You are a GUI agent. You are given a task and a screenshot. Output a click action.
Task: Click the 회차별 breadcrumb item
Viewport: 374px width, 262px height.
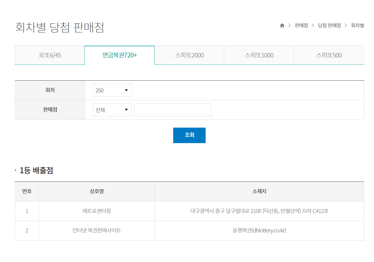pos(357,26)
